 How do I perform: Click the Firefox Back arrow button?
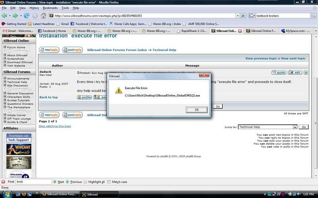(x=4, y=16)
